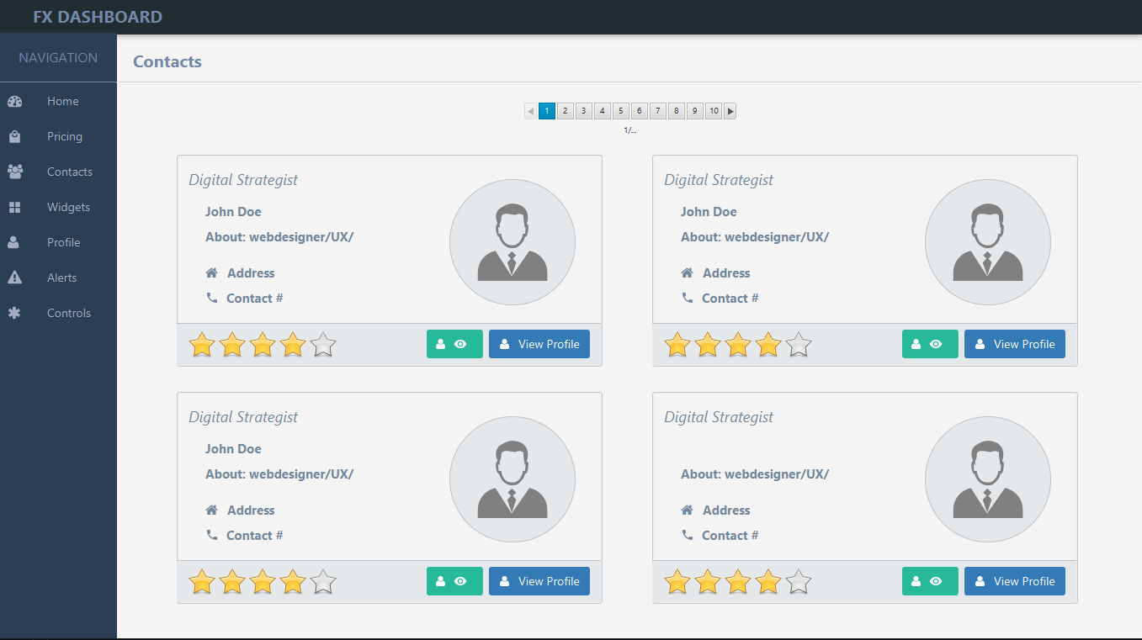
Task: Collapse to previous page using the left arrow
Action: coord(529,110)
